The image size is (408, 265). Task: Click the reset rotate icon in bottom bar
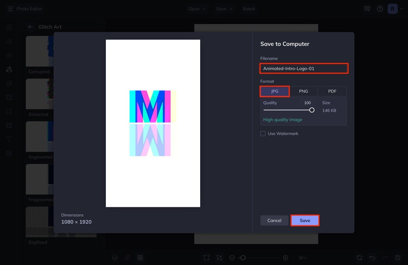click(360, 258)
